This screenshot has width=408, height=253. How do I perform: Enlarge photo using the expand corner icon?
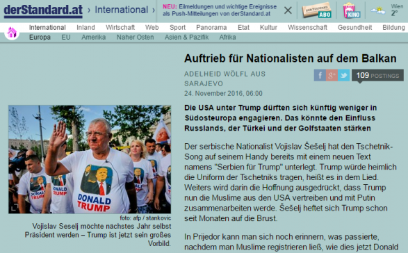pos(15,207)
